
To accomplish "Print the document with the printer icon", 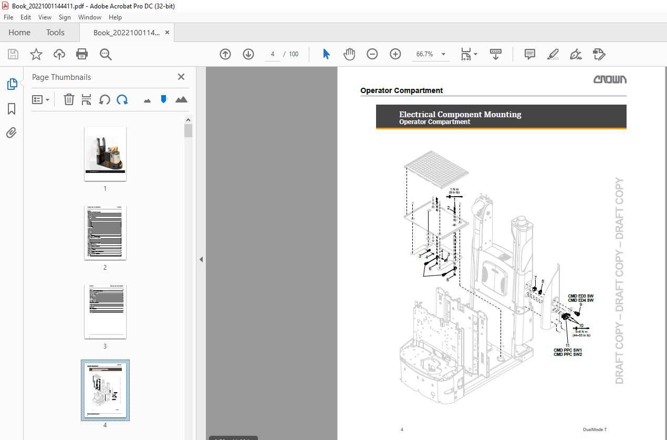I will pyautogui.click(x=82, y=54).
